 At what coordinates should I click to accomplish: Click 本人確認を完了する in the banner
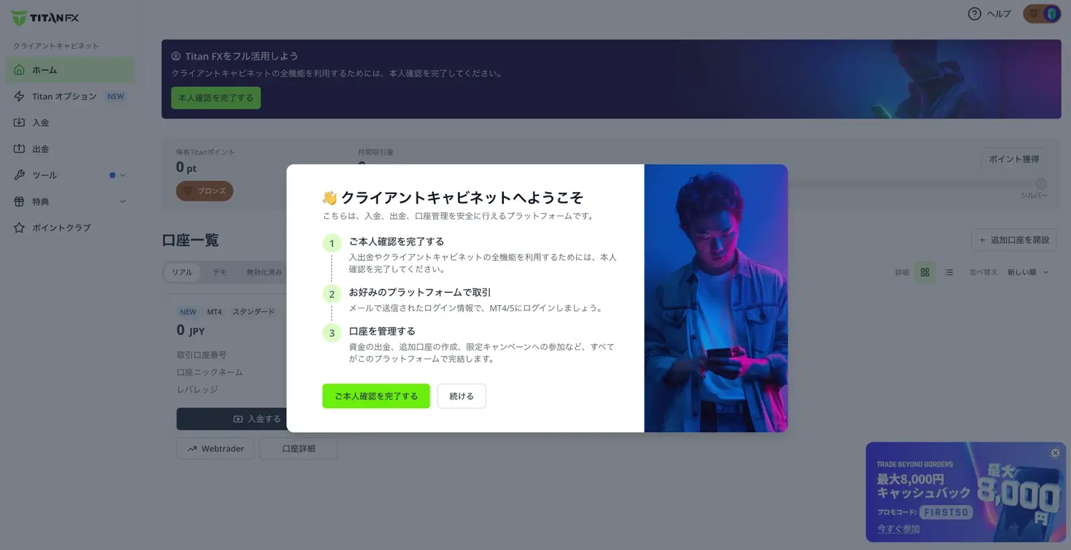[216, 98]
